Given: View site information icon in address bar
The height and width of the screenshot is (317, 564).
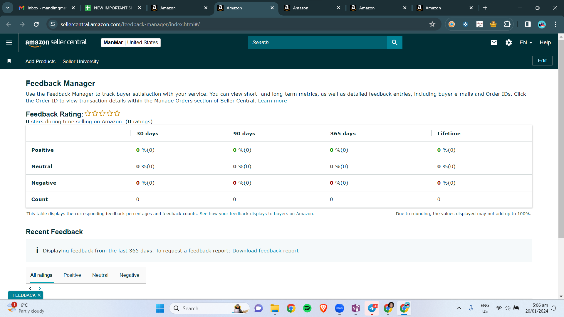Looking at the screenshot, I should (x=53, y=24).
